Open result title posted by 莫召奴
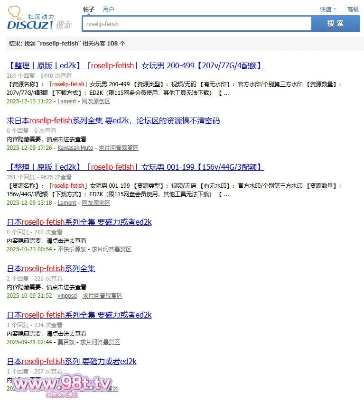The width and height of the screenshot is (364, 402). [x=79, y=315]
